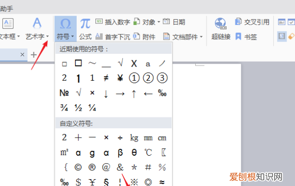Insert the per mille ‰ recent symbol
295x186 pixels.
[162, 93]
